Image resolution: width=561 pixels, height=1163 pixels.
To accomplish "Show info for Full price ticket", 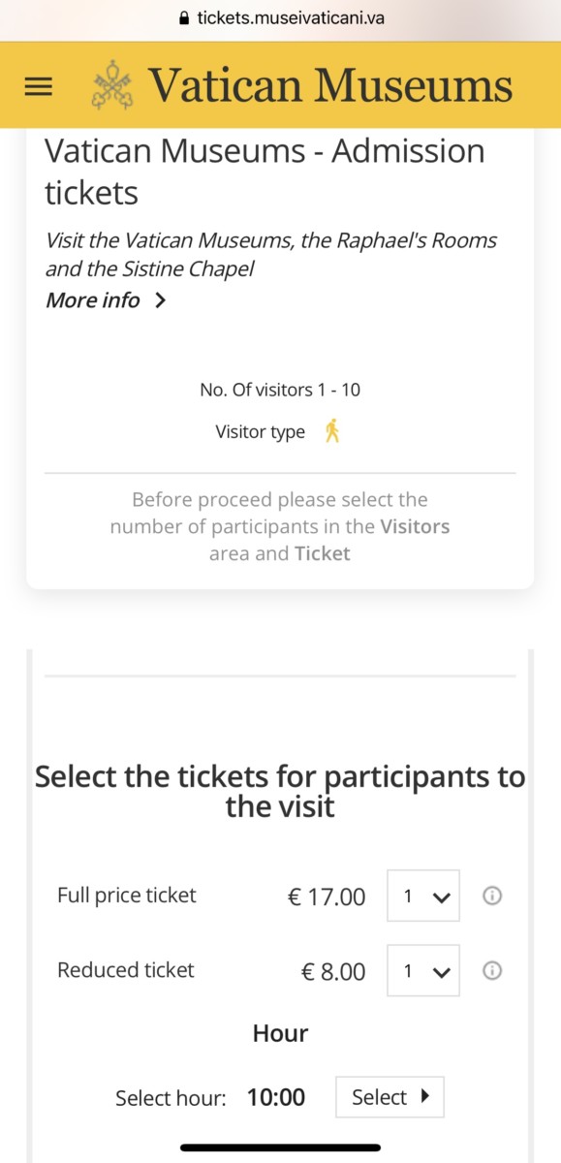I will click(492, 896).
